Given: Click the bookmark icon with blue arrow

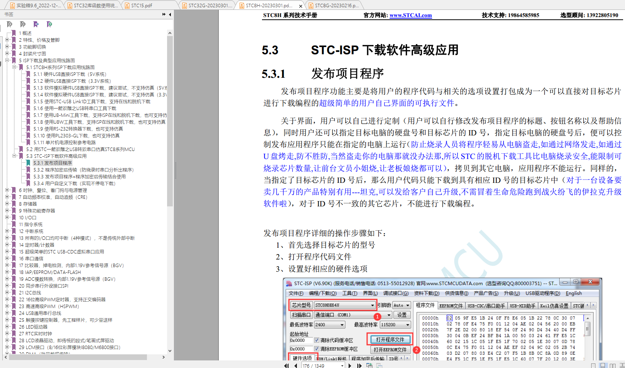Looking at the screenshot, I should (x=36, y=24).
